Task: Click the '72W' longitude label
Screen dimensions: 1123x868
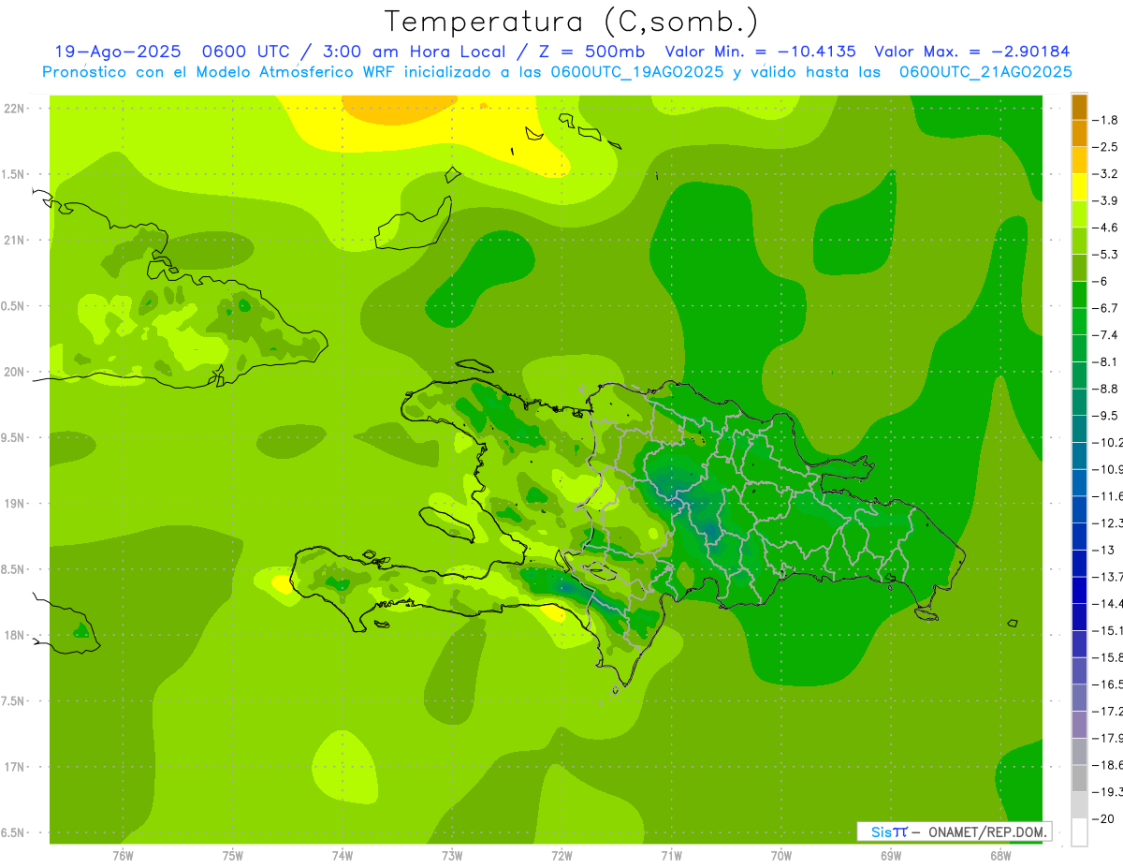Action: [x=561, y=856]
